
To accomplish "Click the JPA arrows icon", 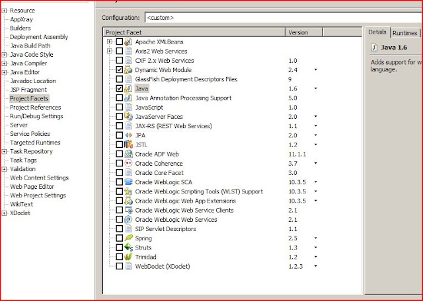I will pos(128,135).
